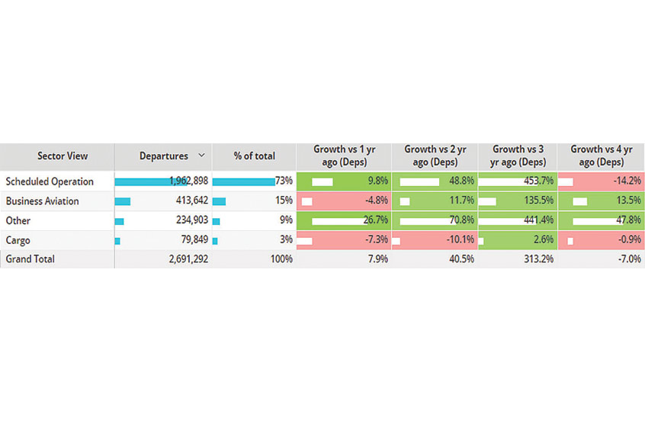
Task: Click the green 453.7% growth cell
Action: [518, 181]
